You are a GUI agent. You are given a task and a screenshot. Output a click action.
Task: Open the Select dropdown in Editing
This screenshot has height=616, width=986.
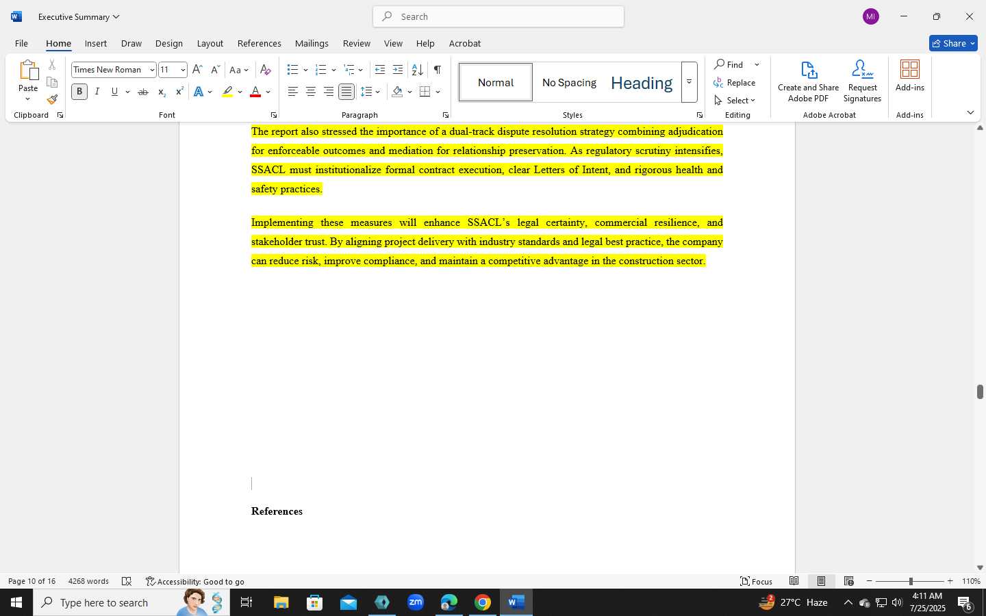click(735, 100)
